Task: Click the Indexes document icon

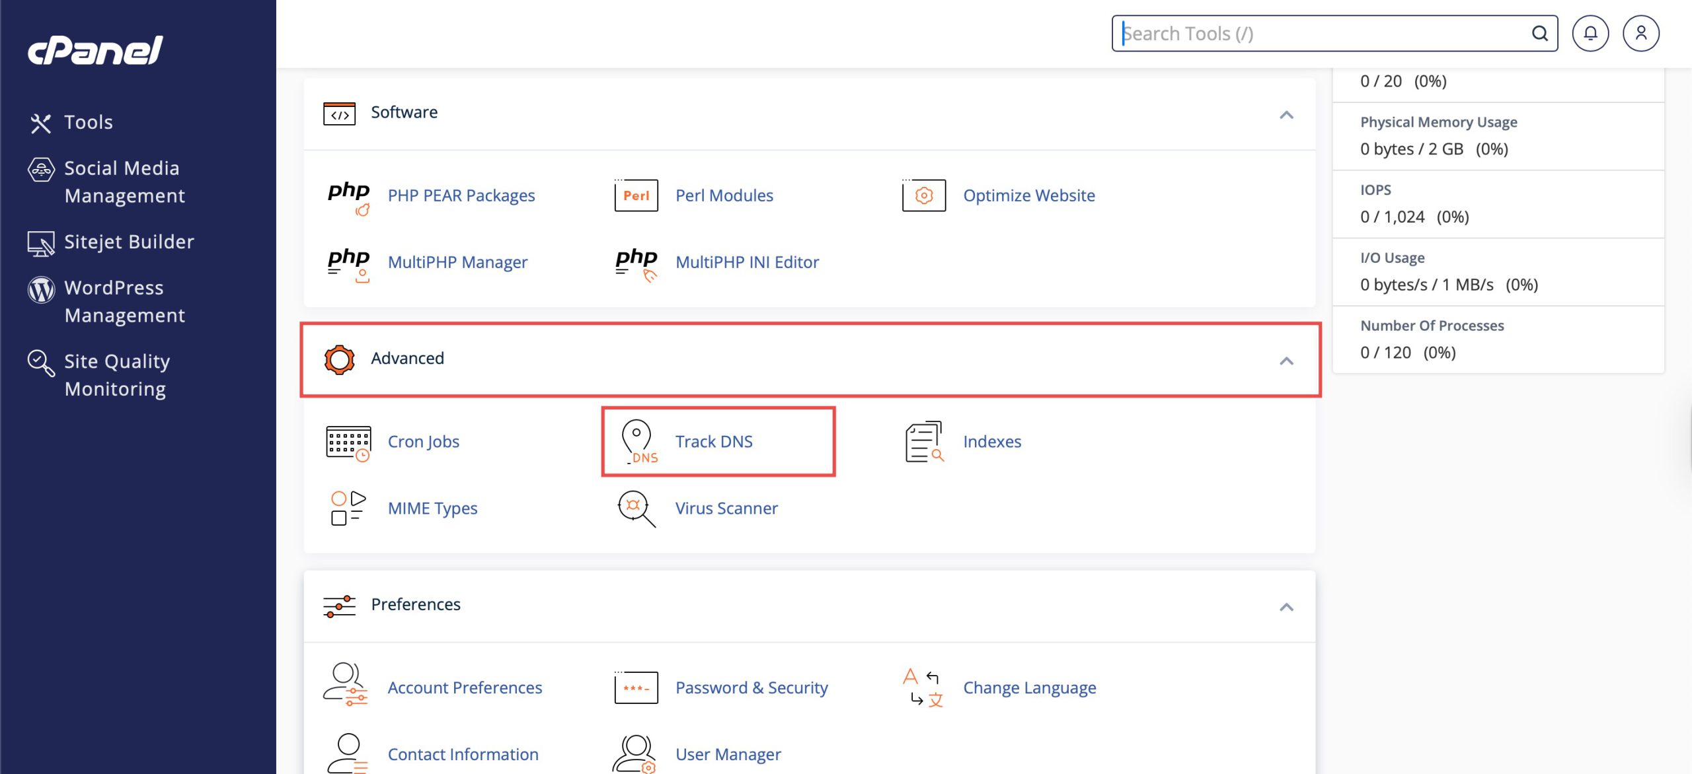Action: click(923, 441)
